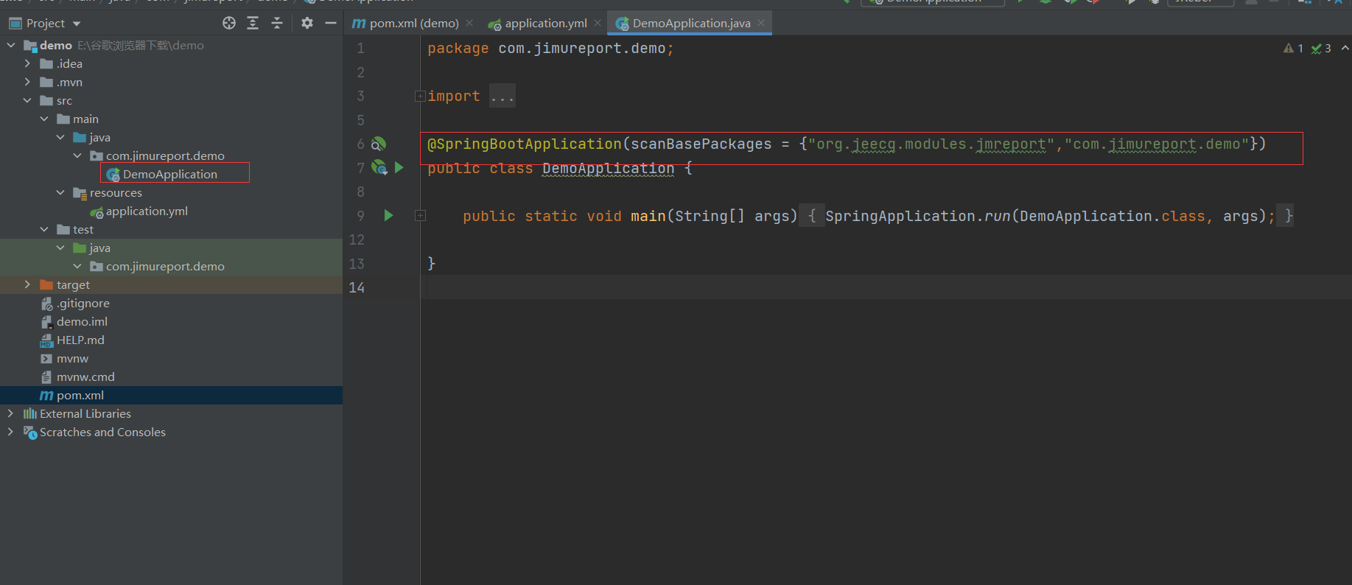Click the folded import ellipsis
The image size is (1352, 585).
tap(502, 97)
